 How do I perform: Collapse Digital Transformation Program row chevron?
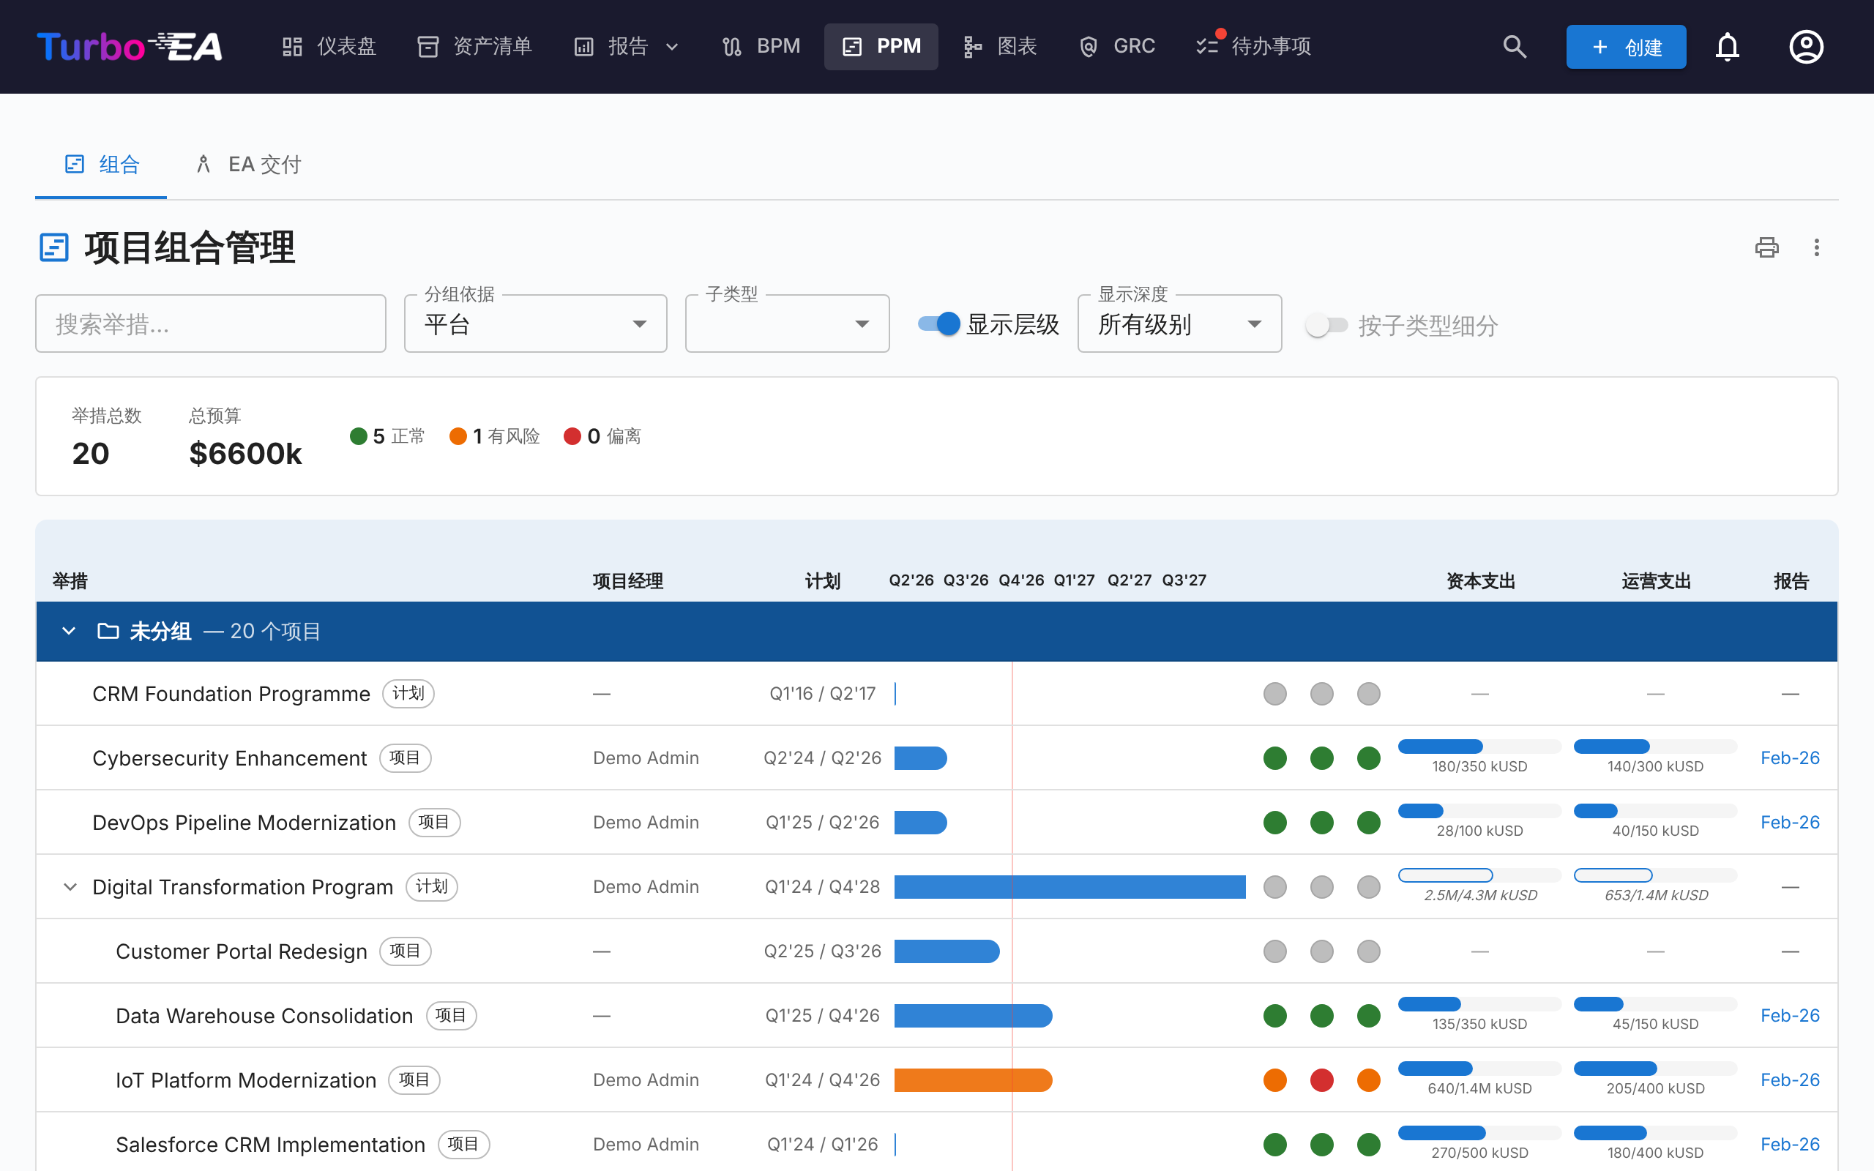70,887
